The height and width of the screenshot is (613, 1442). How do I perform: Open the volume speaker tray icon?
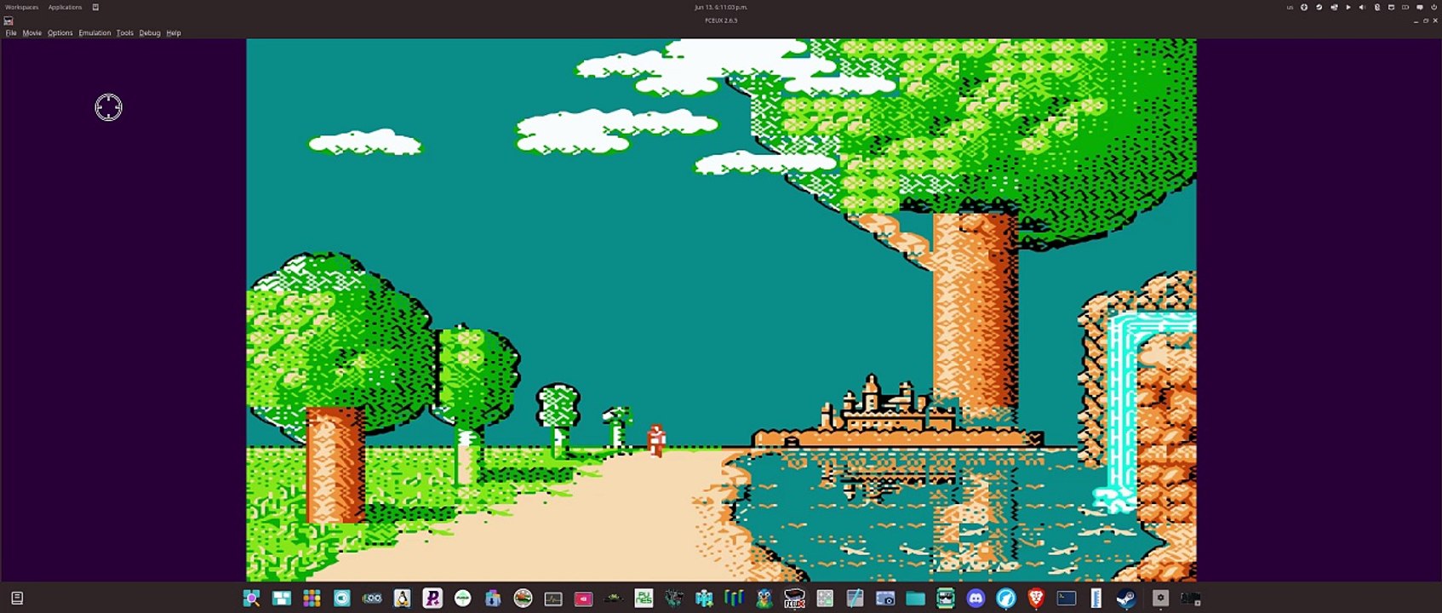tap(1362, 7)
